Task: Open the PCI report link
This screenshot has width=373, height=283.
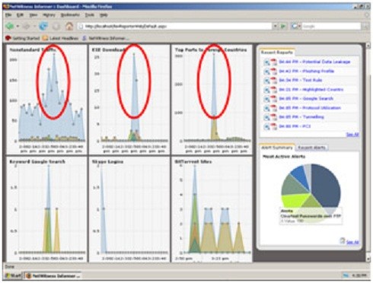Action: pyautogui.click(x=295, y=126)
